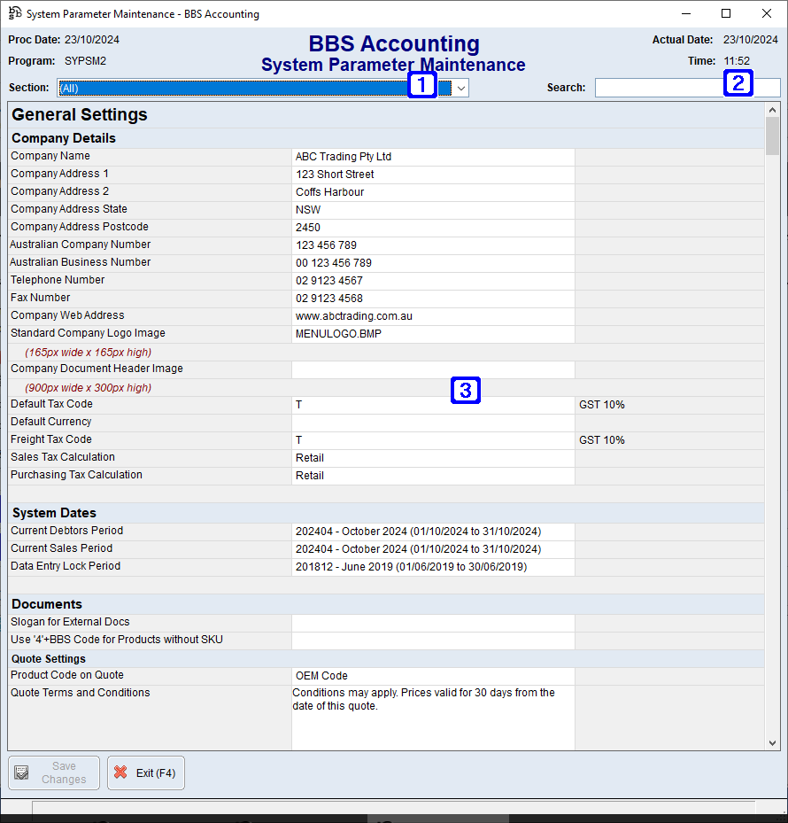
Task: Open the Section dropdown list
Action: [x=460, y=88]
